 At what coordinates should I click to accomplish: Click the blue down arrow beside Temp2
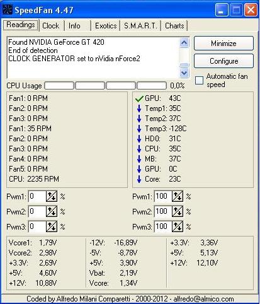coord(139,119)
